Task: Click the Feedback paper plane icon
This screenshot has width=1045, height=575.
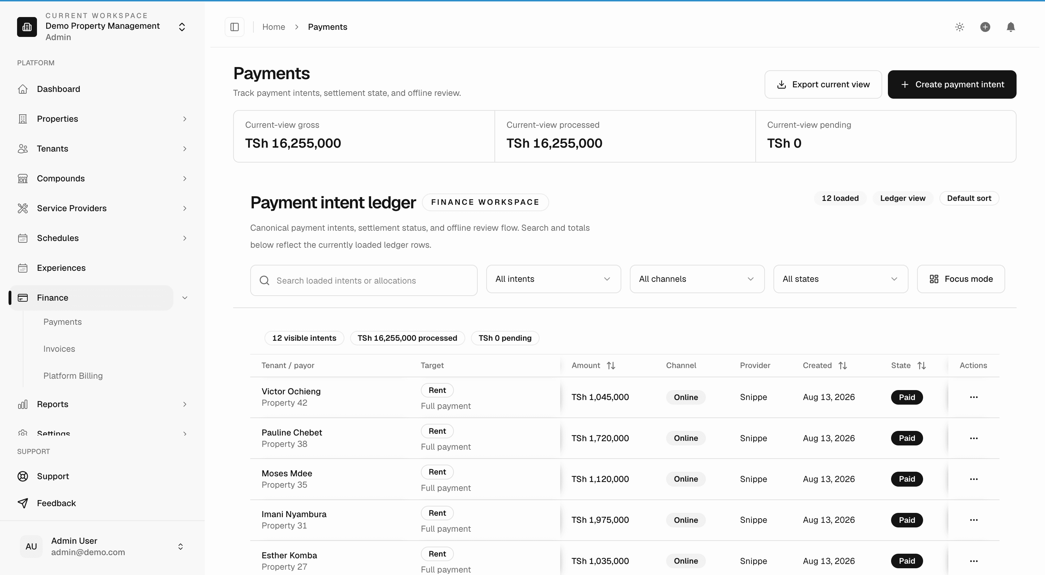Action: (x=23, y=503)
